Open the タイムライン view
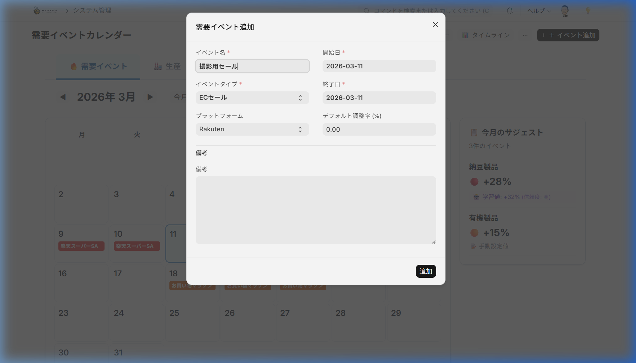Viewport: 643px width, 363px height. click(486, 35)
